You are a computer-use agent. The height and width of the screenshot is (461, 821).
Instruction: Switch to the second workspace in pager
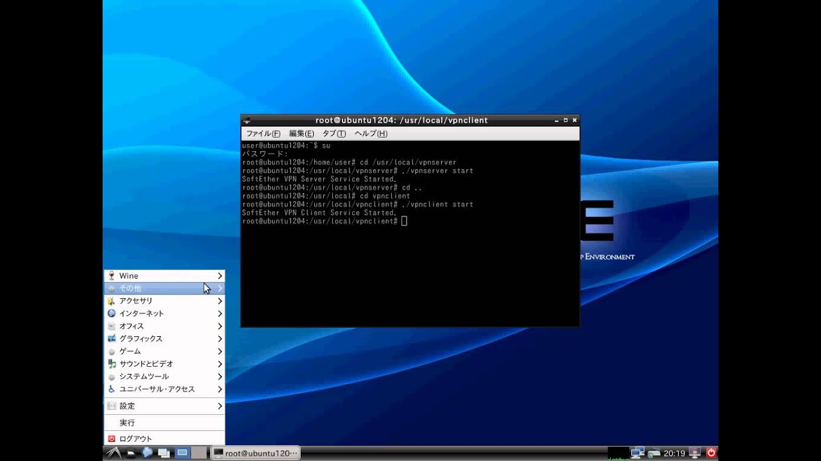[199, 453]
